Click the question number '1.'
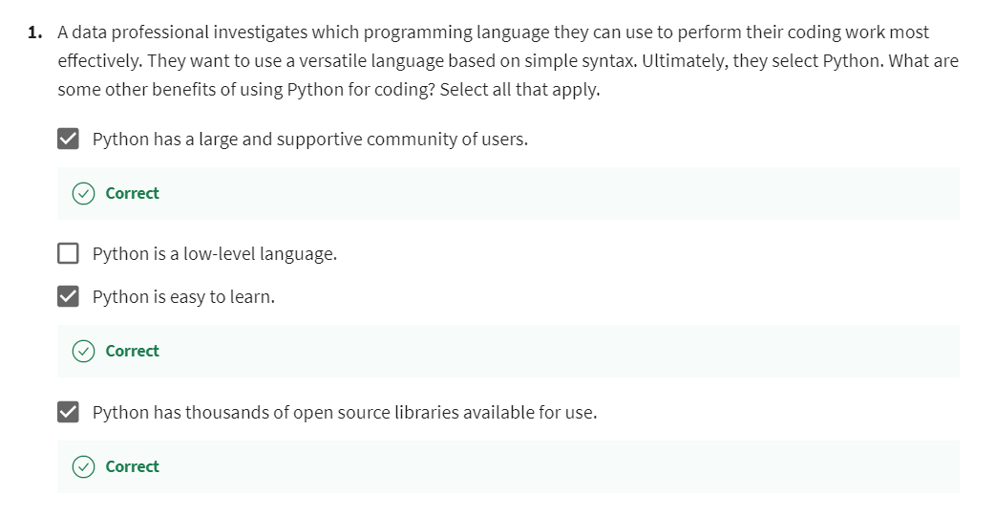The height and width of the screenshot is (517, 995). click(35, 32)
